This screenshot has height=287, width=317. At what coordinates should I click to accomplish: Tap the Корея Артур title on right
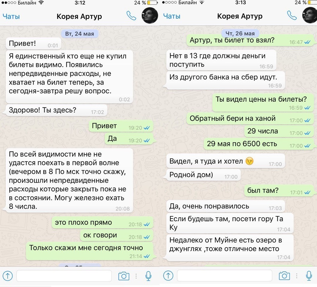240,16
